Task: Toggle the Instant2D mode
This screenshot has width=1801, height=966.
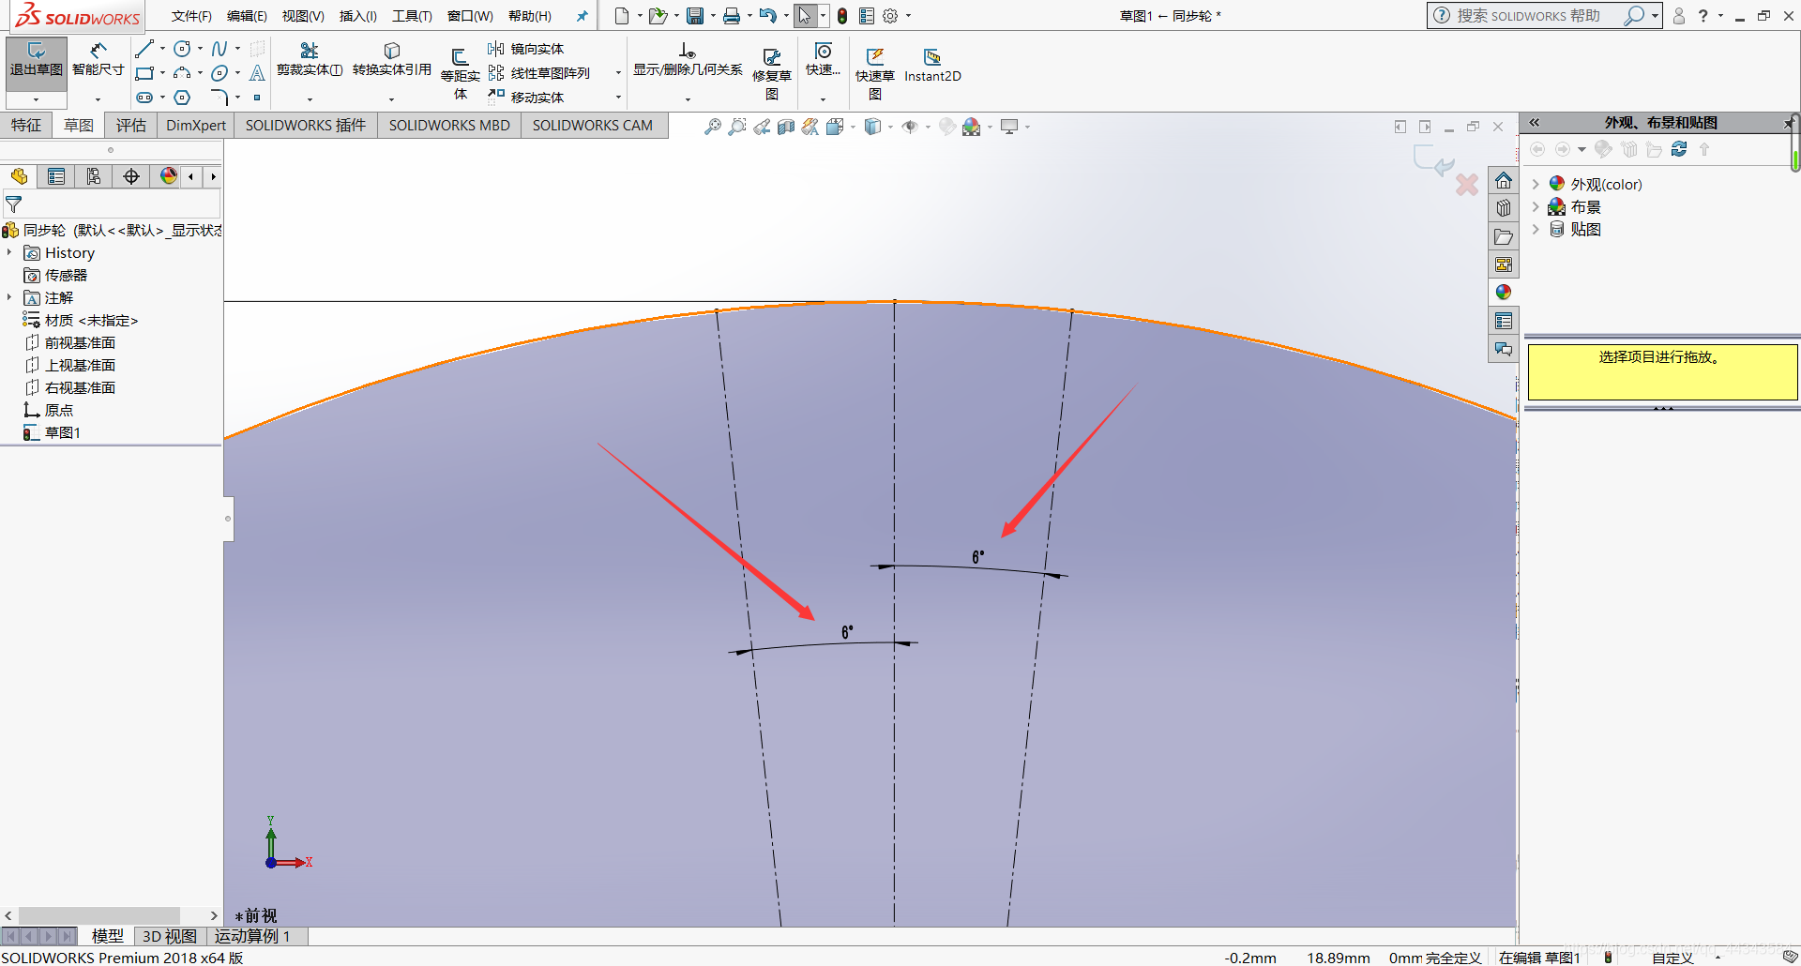Action: pos(931,64)
